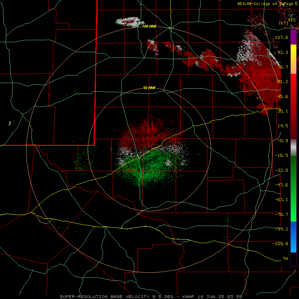Pick the purple segment of the color bar
299x299 pixels.
click(293, 37)
